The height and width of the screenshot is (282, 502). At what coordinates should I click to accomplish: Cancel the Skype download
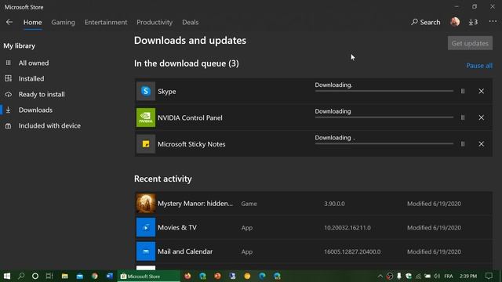coord(481,91)
